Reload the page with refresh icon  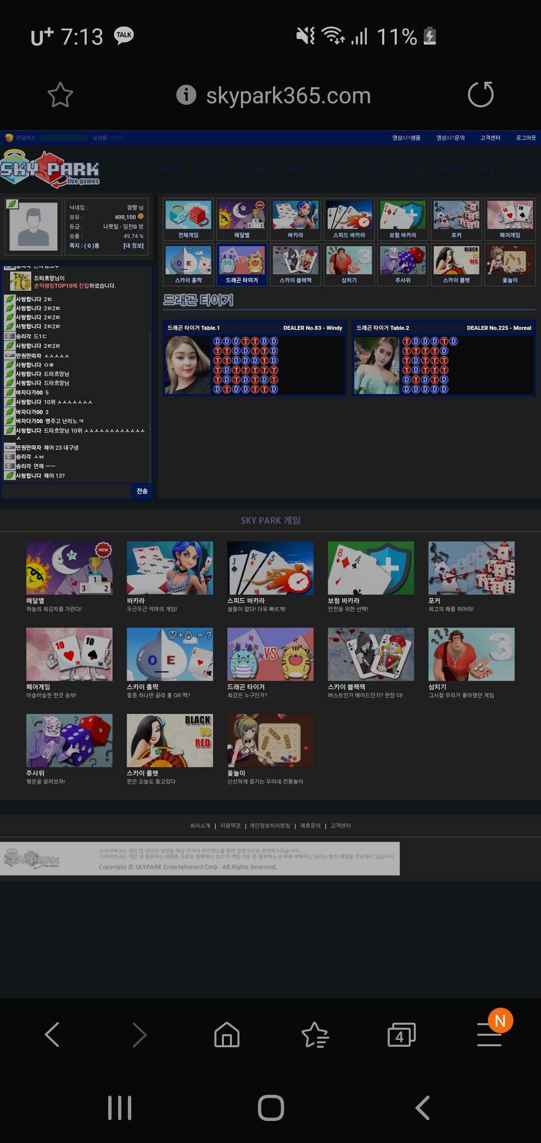coord(480,95)
